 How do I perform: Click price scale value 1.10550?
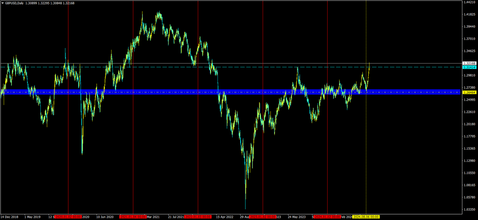(x=469, y=173)
